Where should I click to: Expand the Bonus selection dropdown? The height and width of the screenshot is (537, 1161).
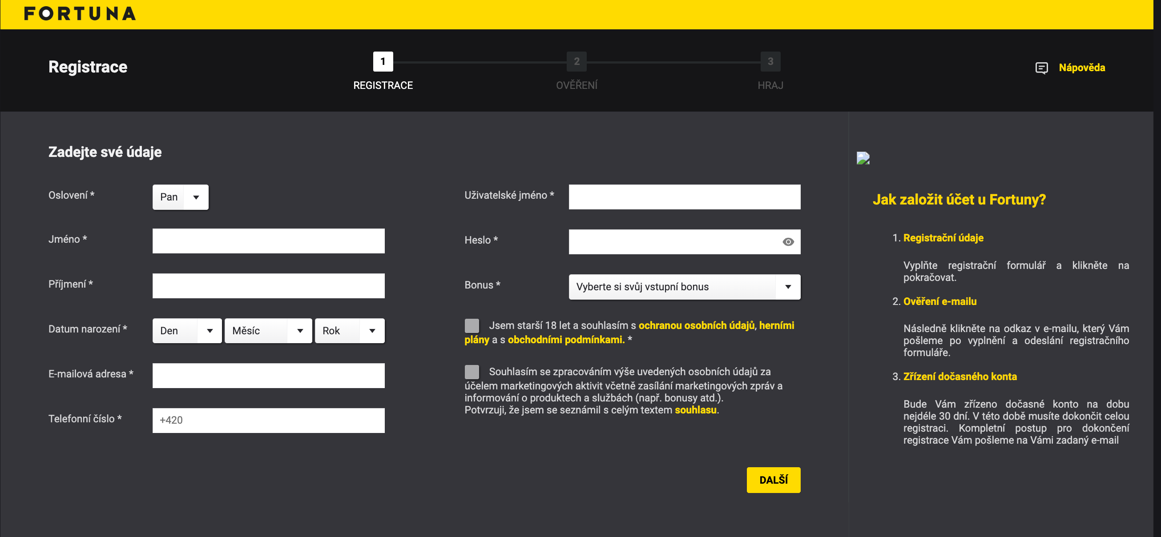click(x=684, y=287)
